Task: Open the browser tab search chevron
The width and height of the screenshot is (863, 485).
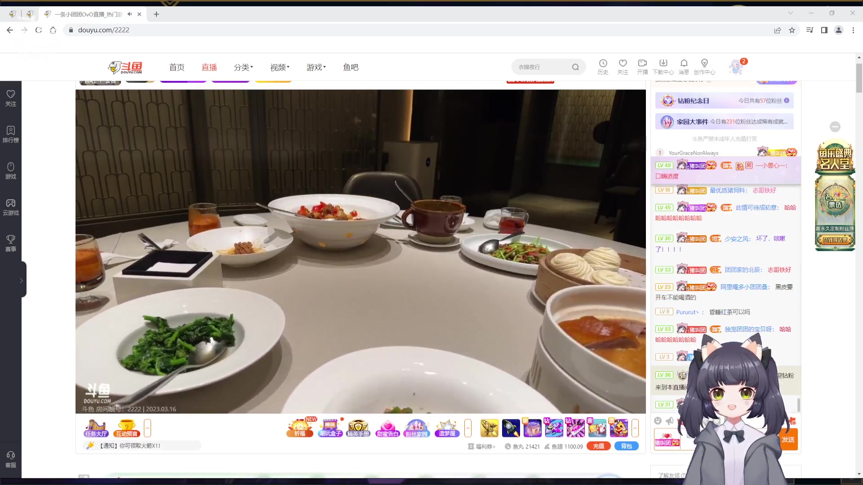Action: (x=791, y=13)
